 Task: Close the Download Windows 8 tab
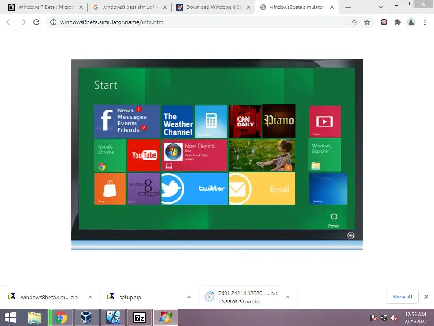(248, 7)
